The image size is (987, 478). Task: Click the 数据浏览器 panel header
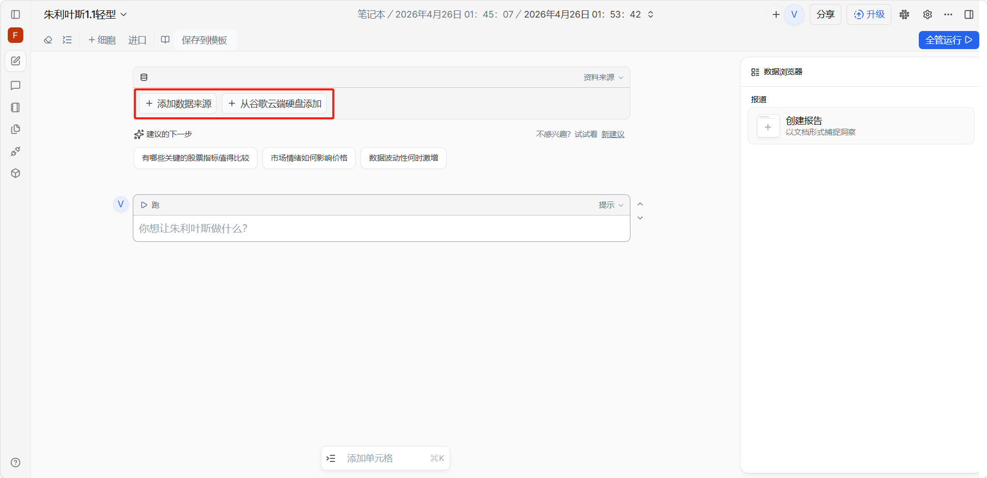(777, 72)
